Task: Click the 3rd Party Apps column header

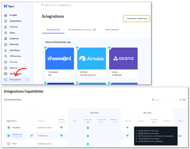Action: pos(154,121)
